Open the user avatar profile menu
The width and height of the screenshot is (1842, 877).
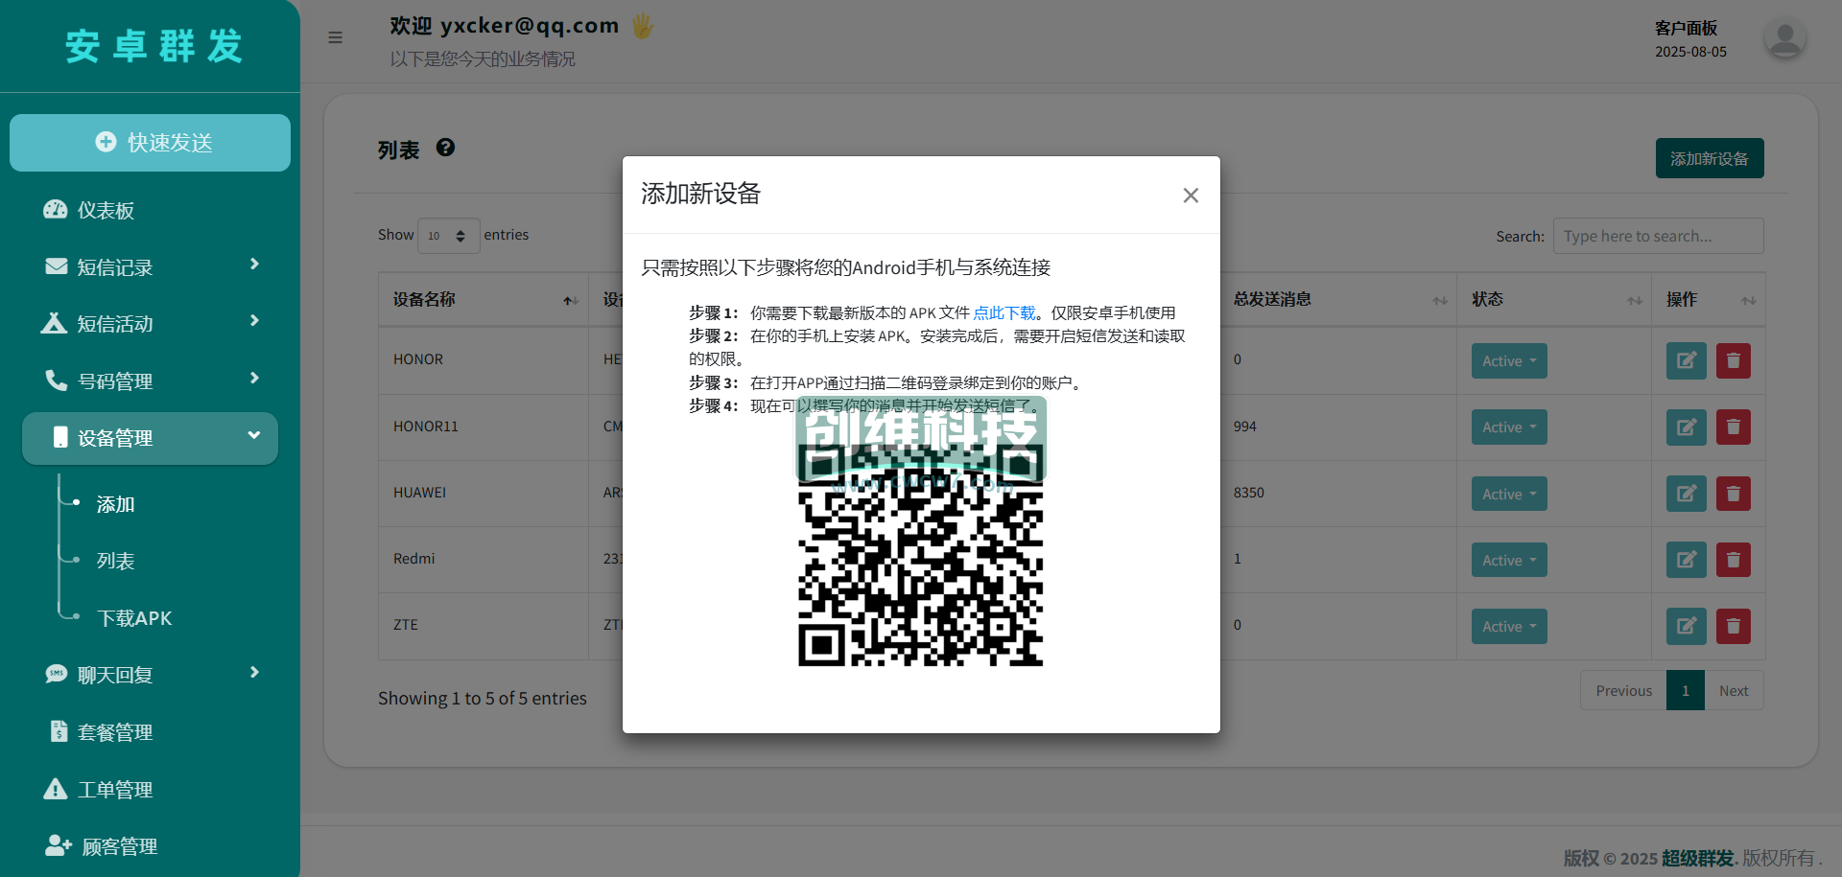1784,38
